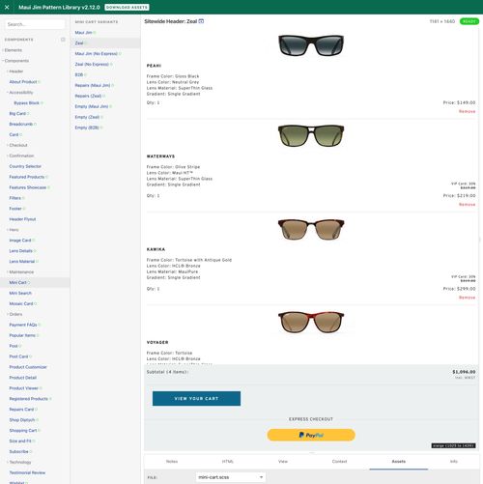The width and height of the screenshot is (483, 484).
Task: Open the mini-cart.scss file dropdown
Action: pos(231,477)
